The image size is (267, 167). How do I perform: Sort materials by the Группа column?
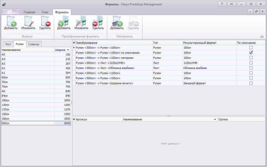[242, 119]
